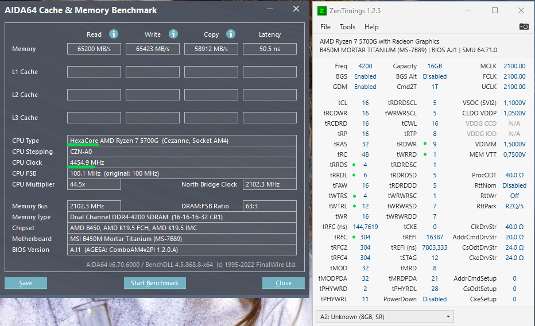The height and width of the screenshot is (326, 535).
Task: Click the UCLK value 2100.00
Action: click(x=514, y=87)
